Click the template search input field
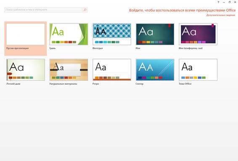Screen dimensions: 238x161 (x=46, y=10)
